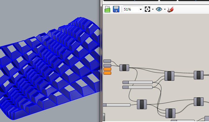
Task: Select the second gray parameter node above the orange ones
Action: click(107, 66)
